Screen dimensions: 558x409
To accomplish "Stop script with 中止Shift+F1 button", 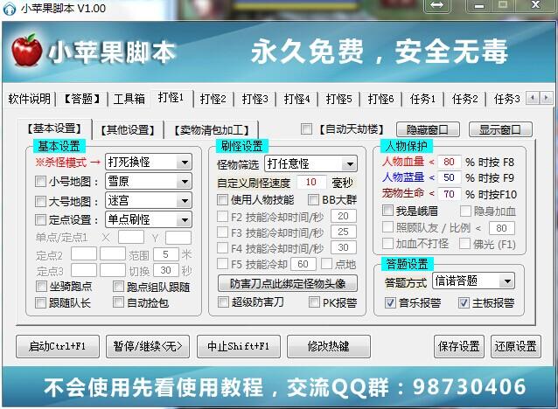I will point(239,346).
